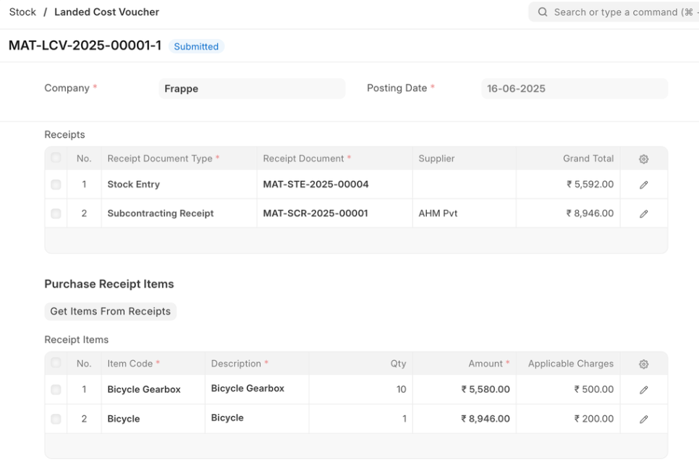Focus the search or command bar
Image resolution: width=699 pixels, height=466 pixels.
tap(615, 12)
